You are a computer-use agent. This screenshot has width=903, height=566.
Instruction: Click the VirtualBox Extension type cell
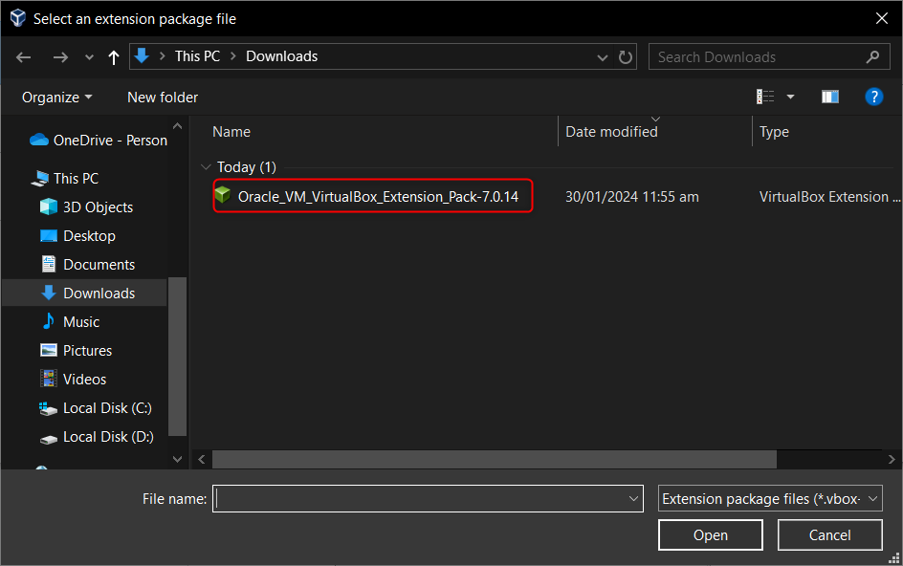click(x=829, y=197)
